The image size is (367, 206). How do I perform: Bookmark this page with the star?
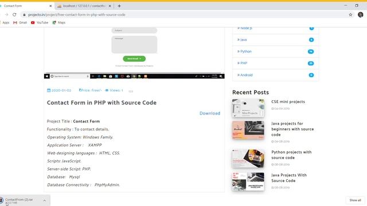tap(350, 15)
